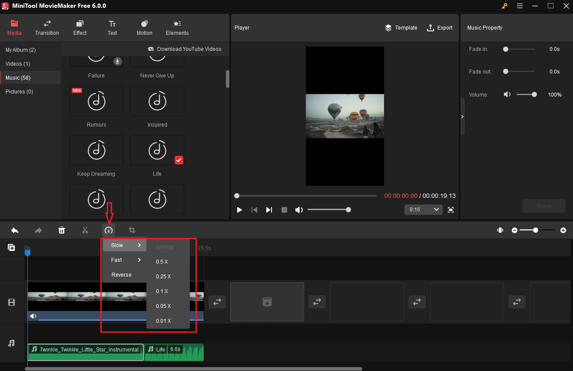Select the Twinkle_Twinkle_Little_Star_instrumental audio clip
This screenshot has width=573, height=371.
tap(86, 352)
